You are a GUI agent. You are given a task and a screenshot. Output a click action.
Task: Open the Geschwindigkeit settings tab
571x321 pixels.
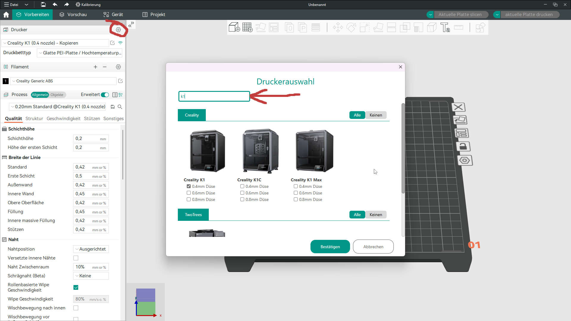tap(63, 119)
